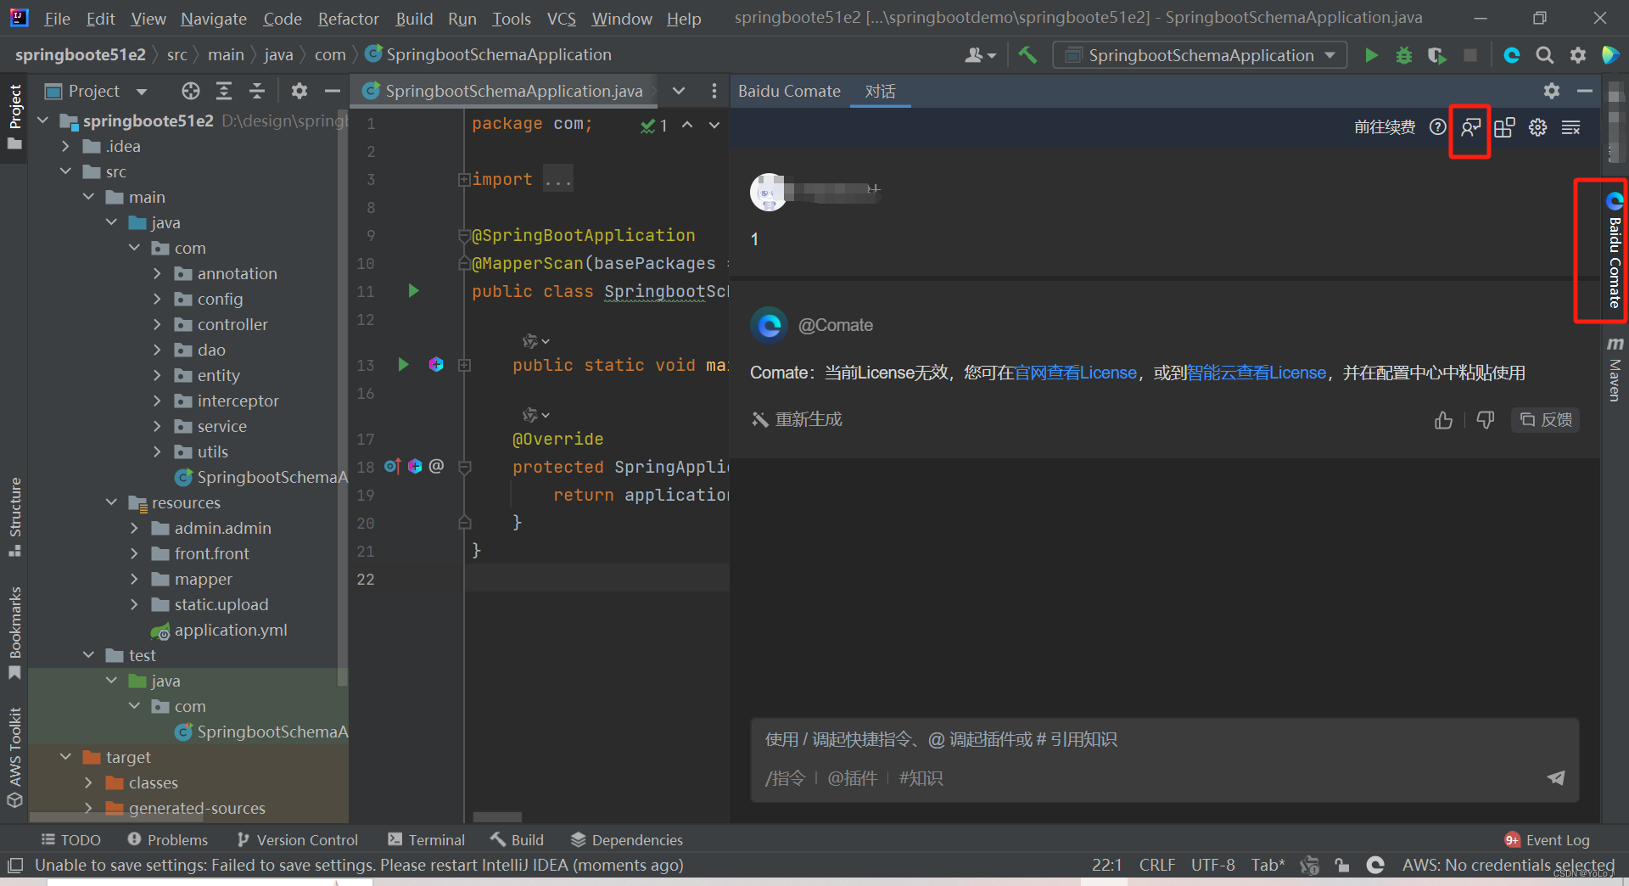Screen dimensions: 1629x886
Task: Start new Comate conversation icon
Action: [x=1470, y=127]
